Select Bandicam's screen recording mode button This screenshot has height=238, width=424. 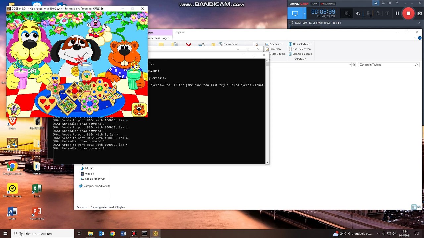point(295,13)
